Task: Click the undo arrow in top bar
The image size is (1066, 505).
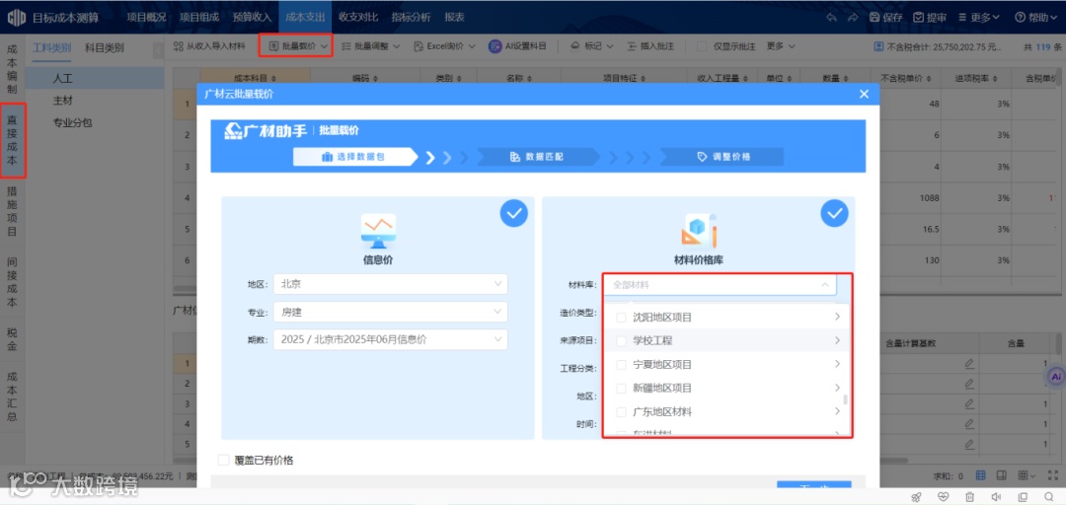Action: (831, 17)
